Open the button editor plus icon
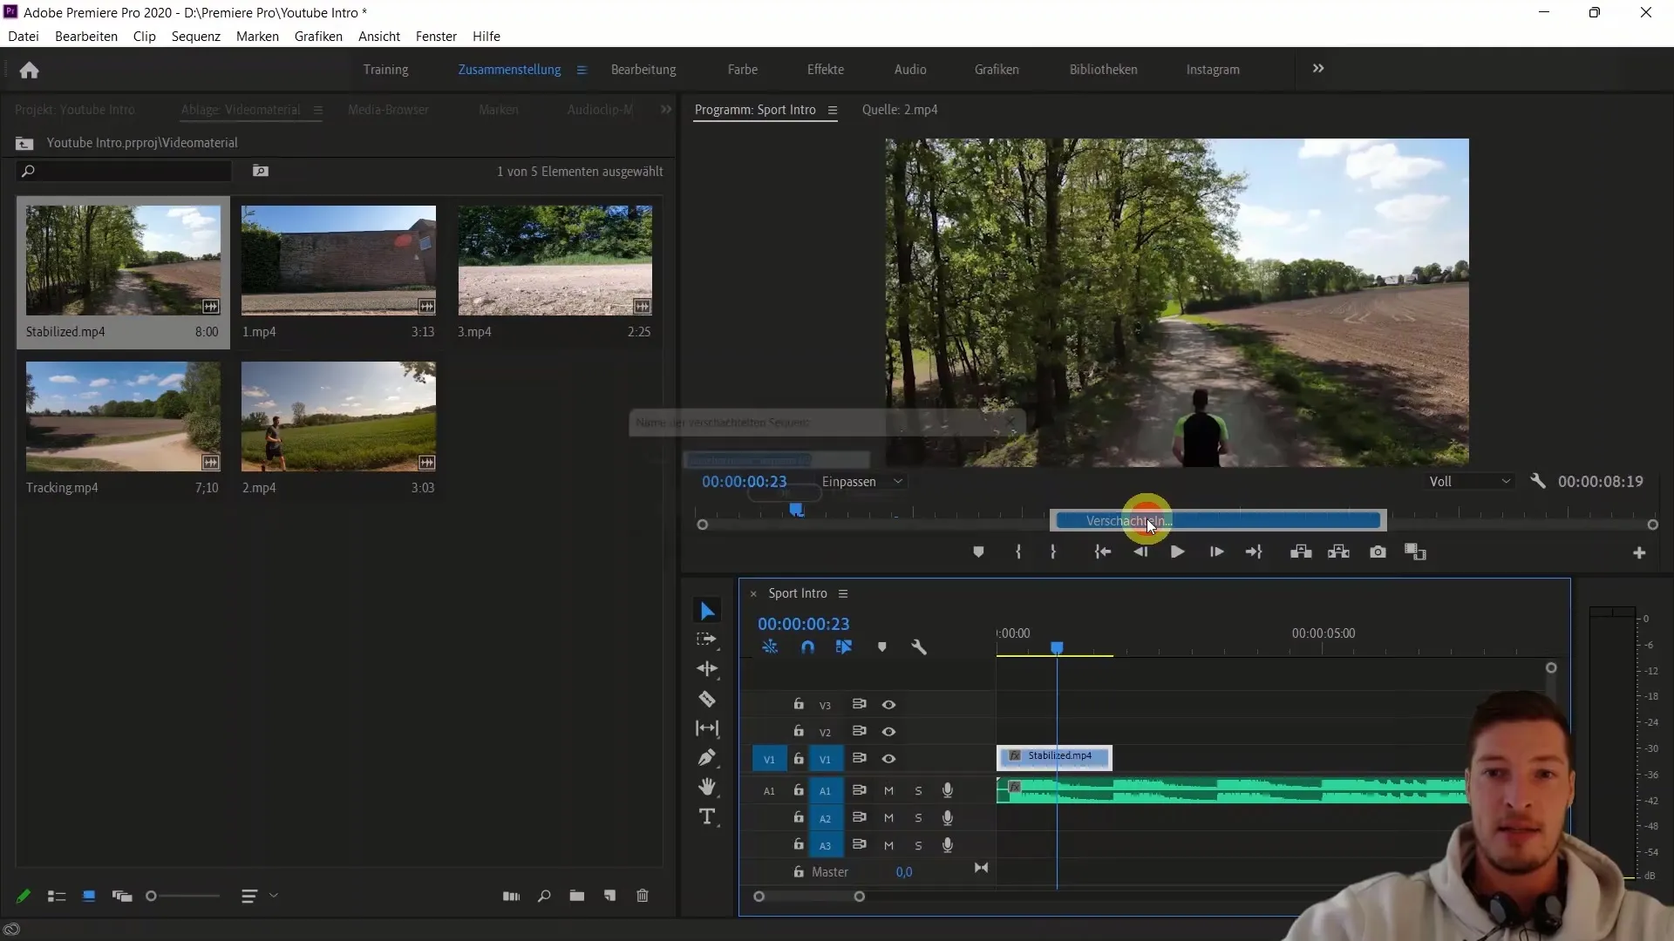 (x=1639, y=553)
